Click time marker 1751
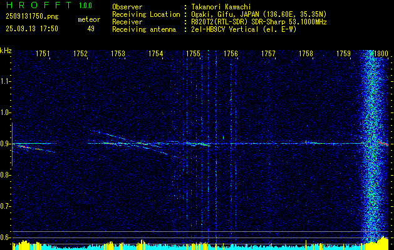The image size is (394, 250). [43, 53]
